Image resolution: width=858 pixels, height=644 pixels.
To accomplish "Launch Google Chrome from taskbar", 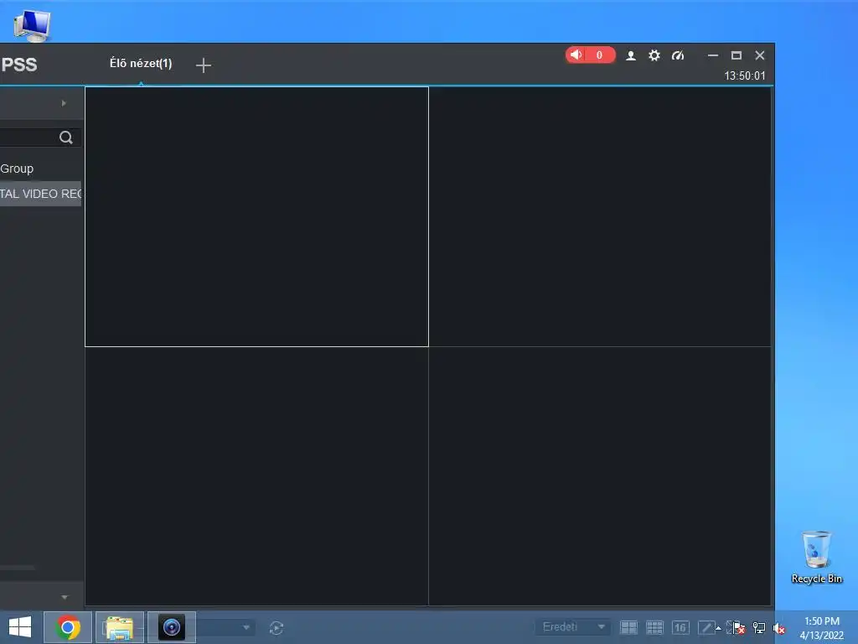I will 68,627.
